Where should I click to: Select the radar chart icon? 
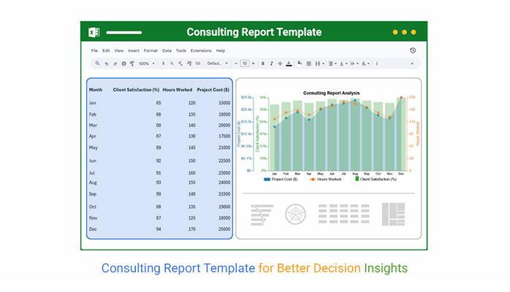(x=295, y=214)
